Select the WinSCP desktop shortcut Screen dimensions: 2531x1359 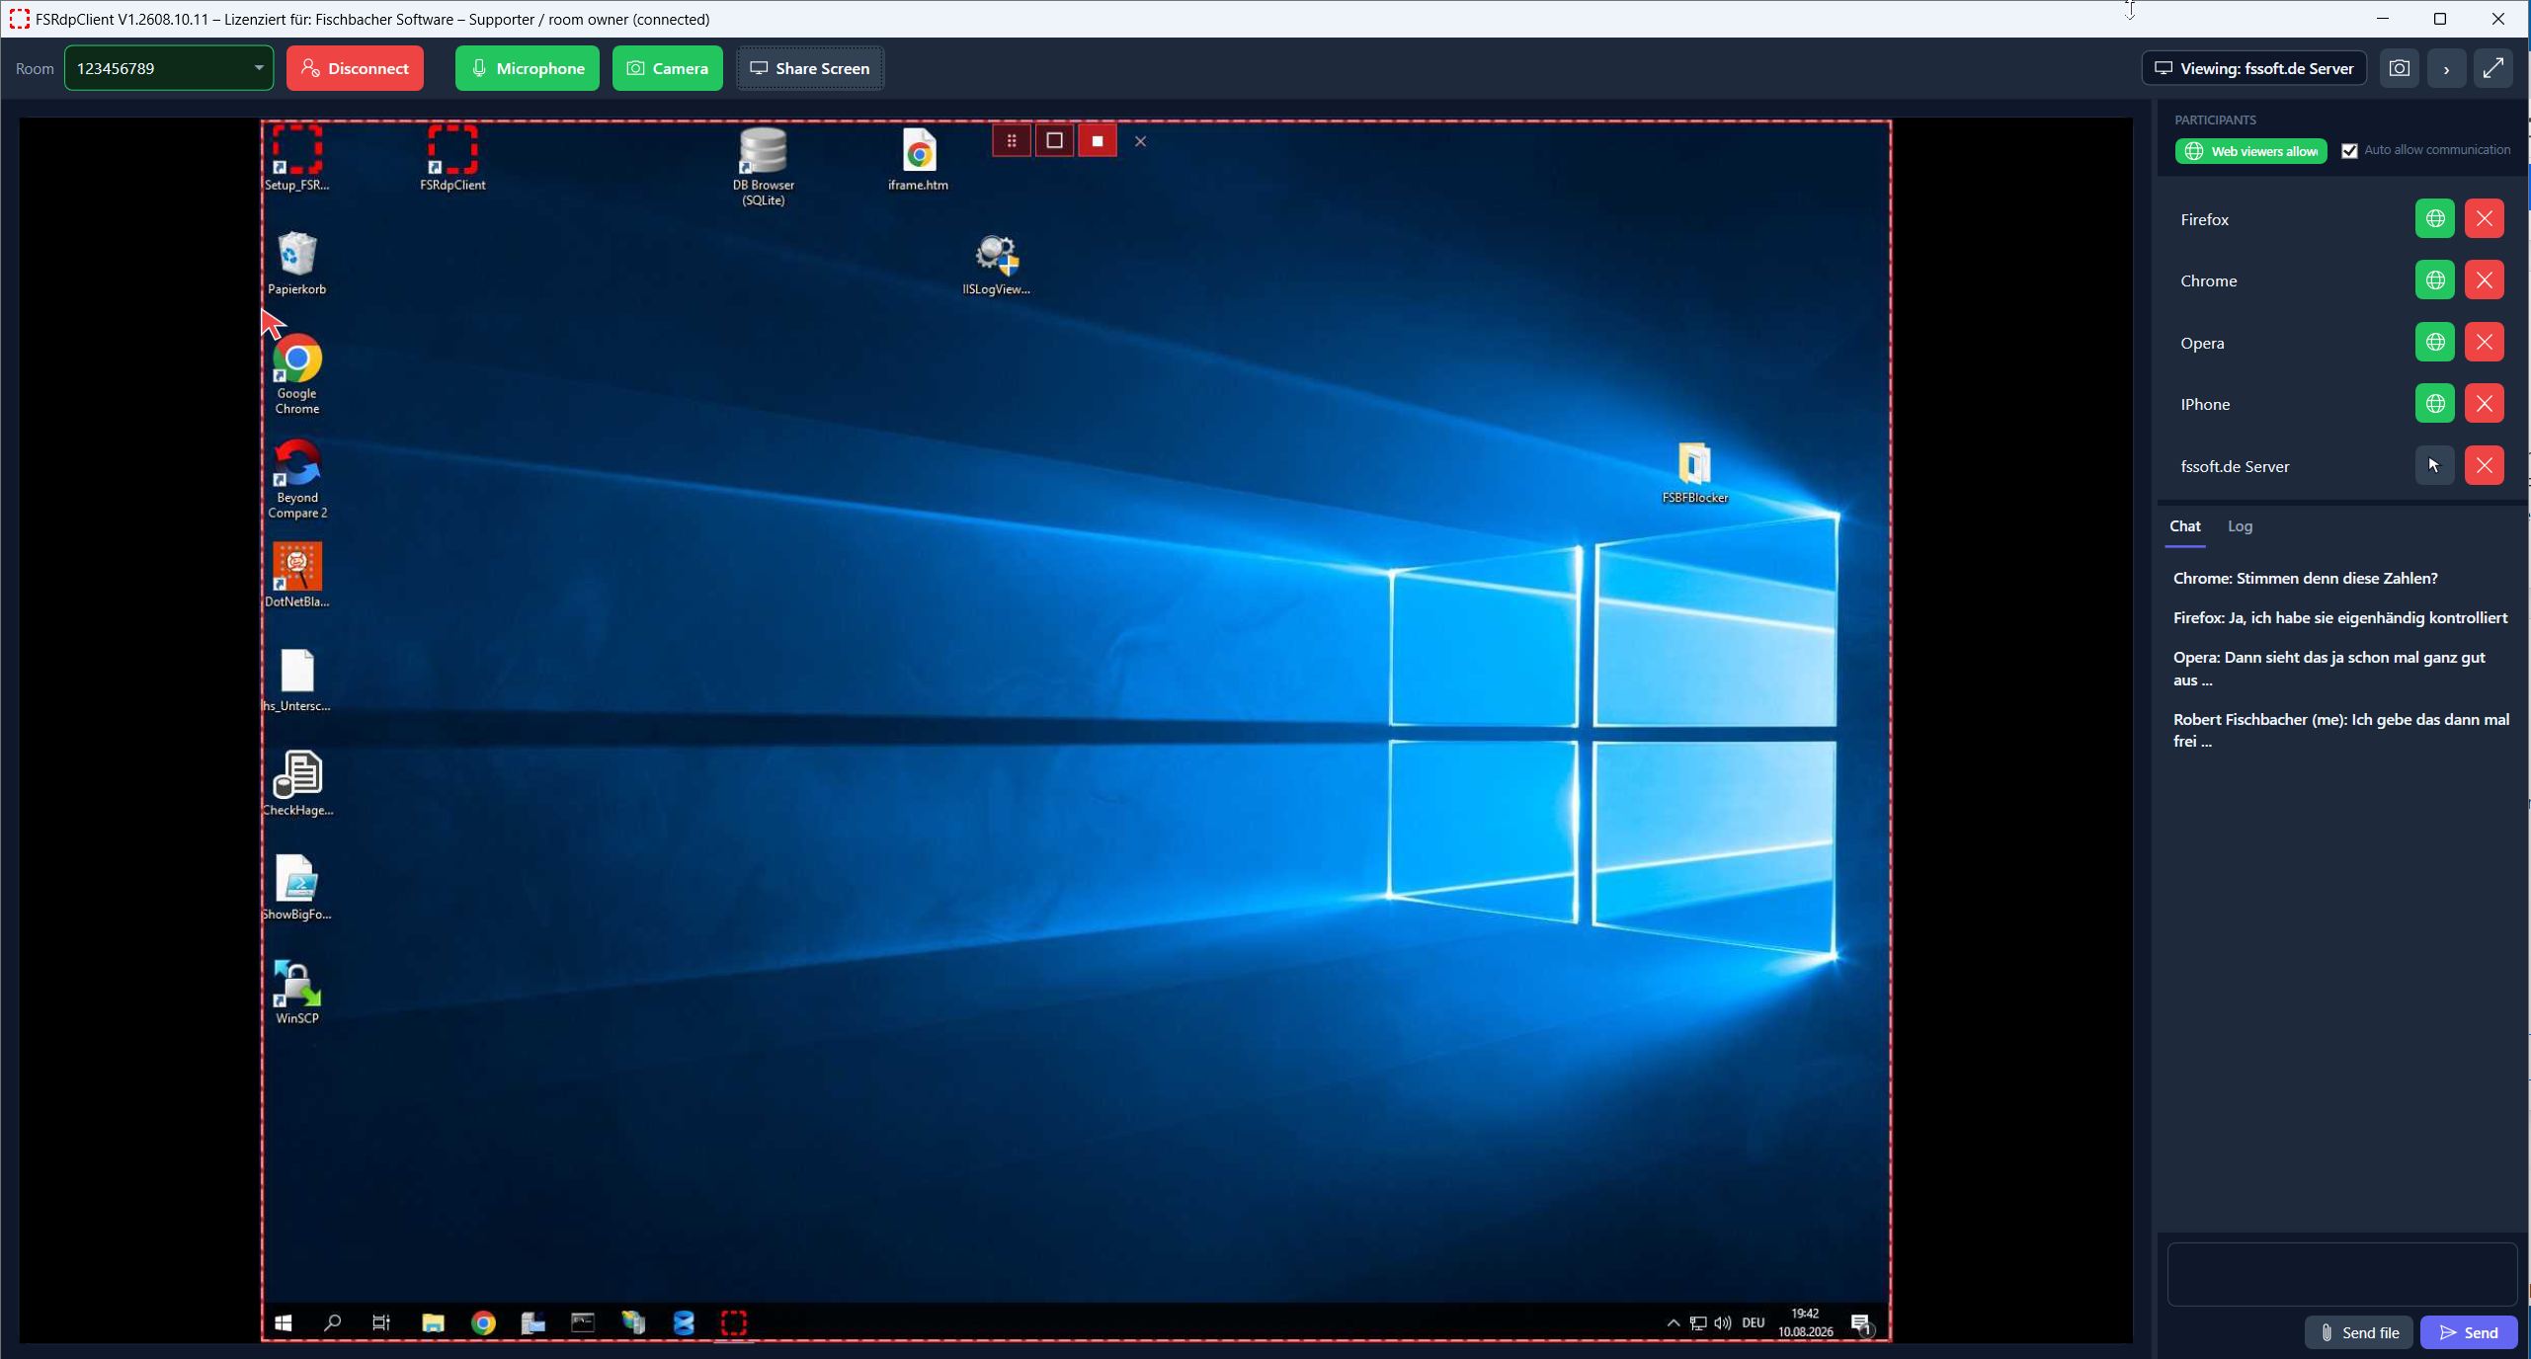coord(296,993)
